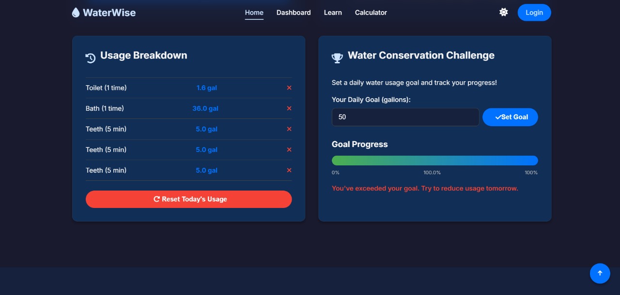Image resolution: width=620 pixels, height=295 pixels.
Task: Focus the Daily Goal gallons input
Action: 405,117
